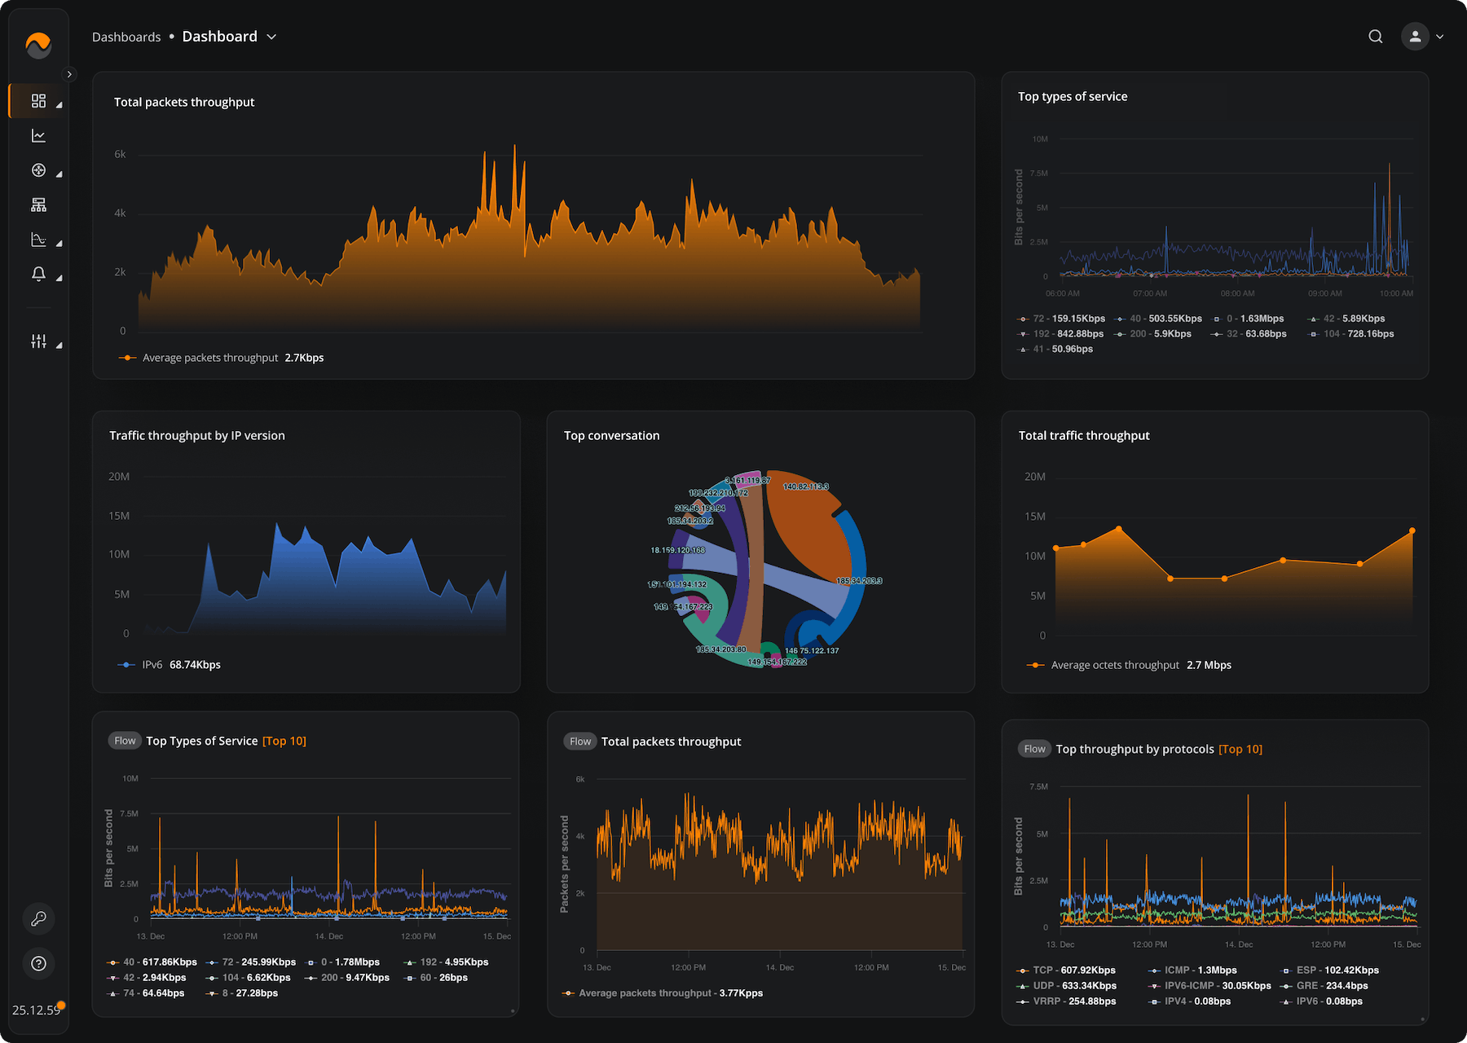Open the alerts bell icon
This screenshot has height=1043, width=1467.
click(38, 275)
